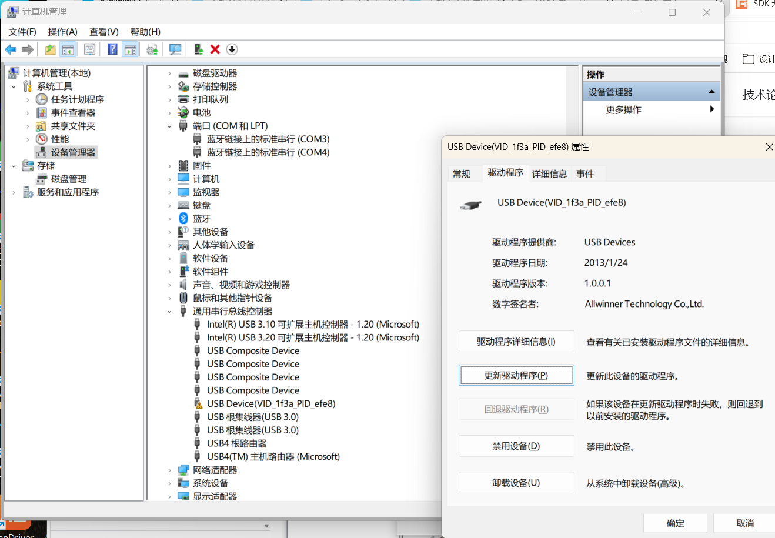The height and width of the screenshot is (538, 775).
Task: Collapse the 设备管理器 actions section arrow
Action: click(711, 92)
